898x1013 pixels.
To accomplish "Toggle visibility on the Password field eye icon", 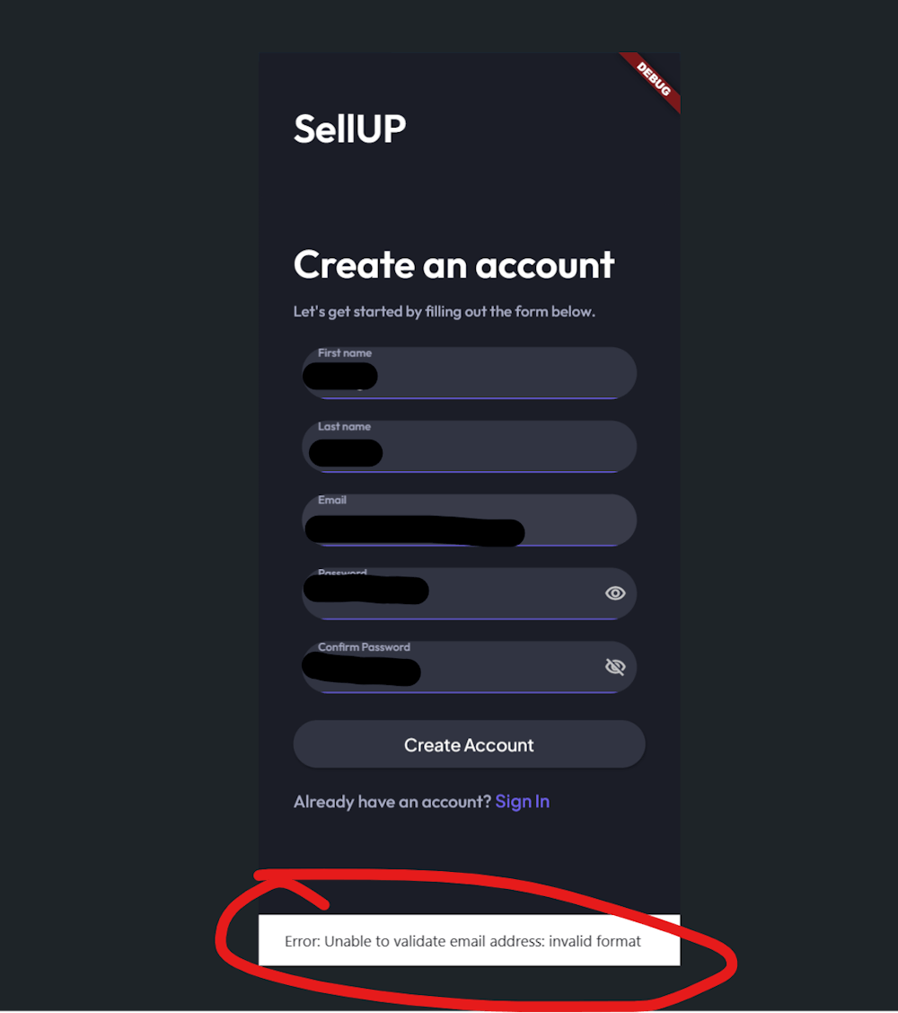I will pyautogui.click(x=615, y=593).
